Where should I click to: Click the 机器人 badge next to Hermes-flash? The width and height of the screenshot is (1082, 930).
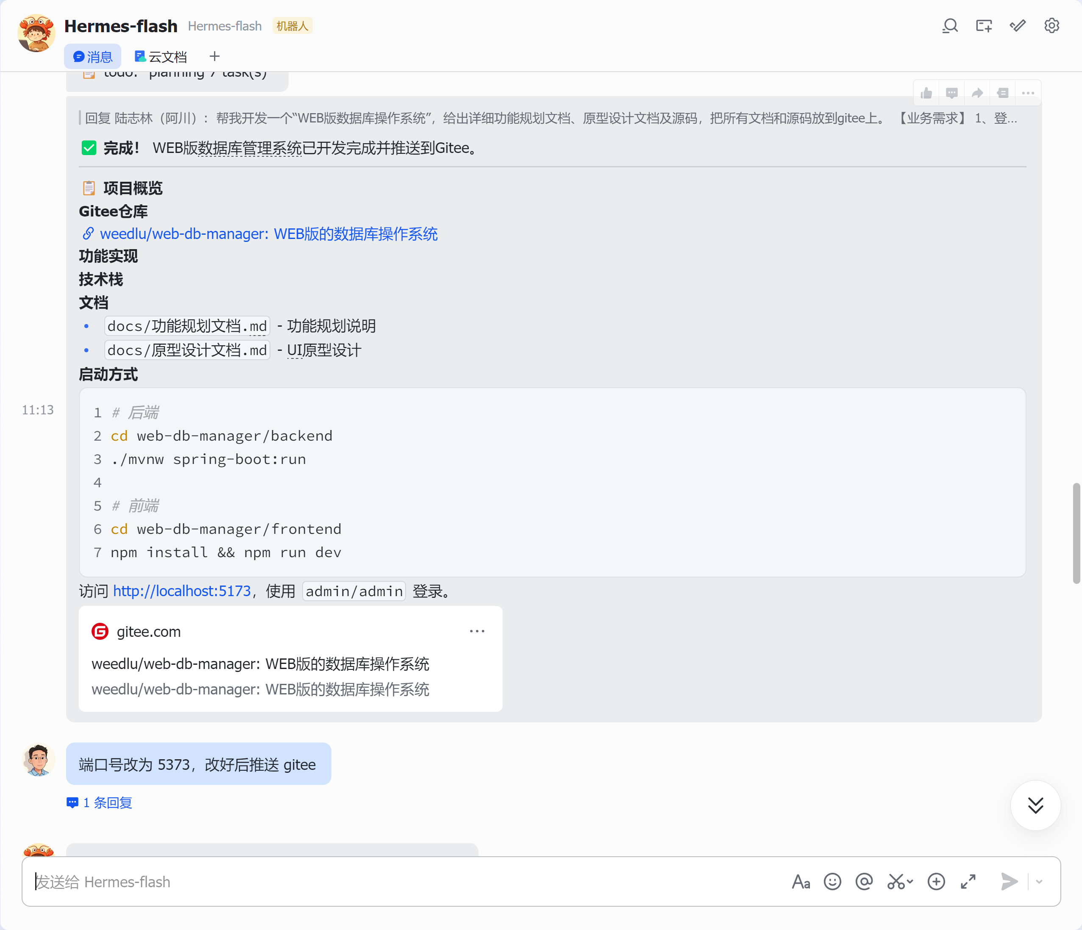pyautogui.click(x=292, y=26)
